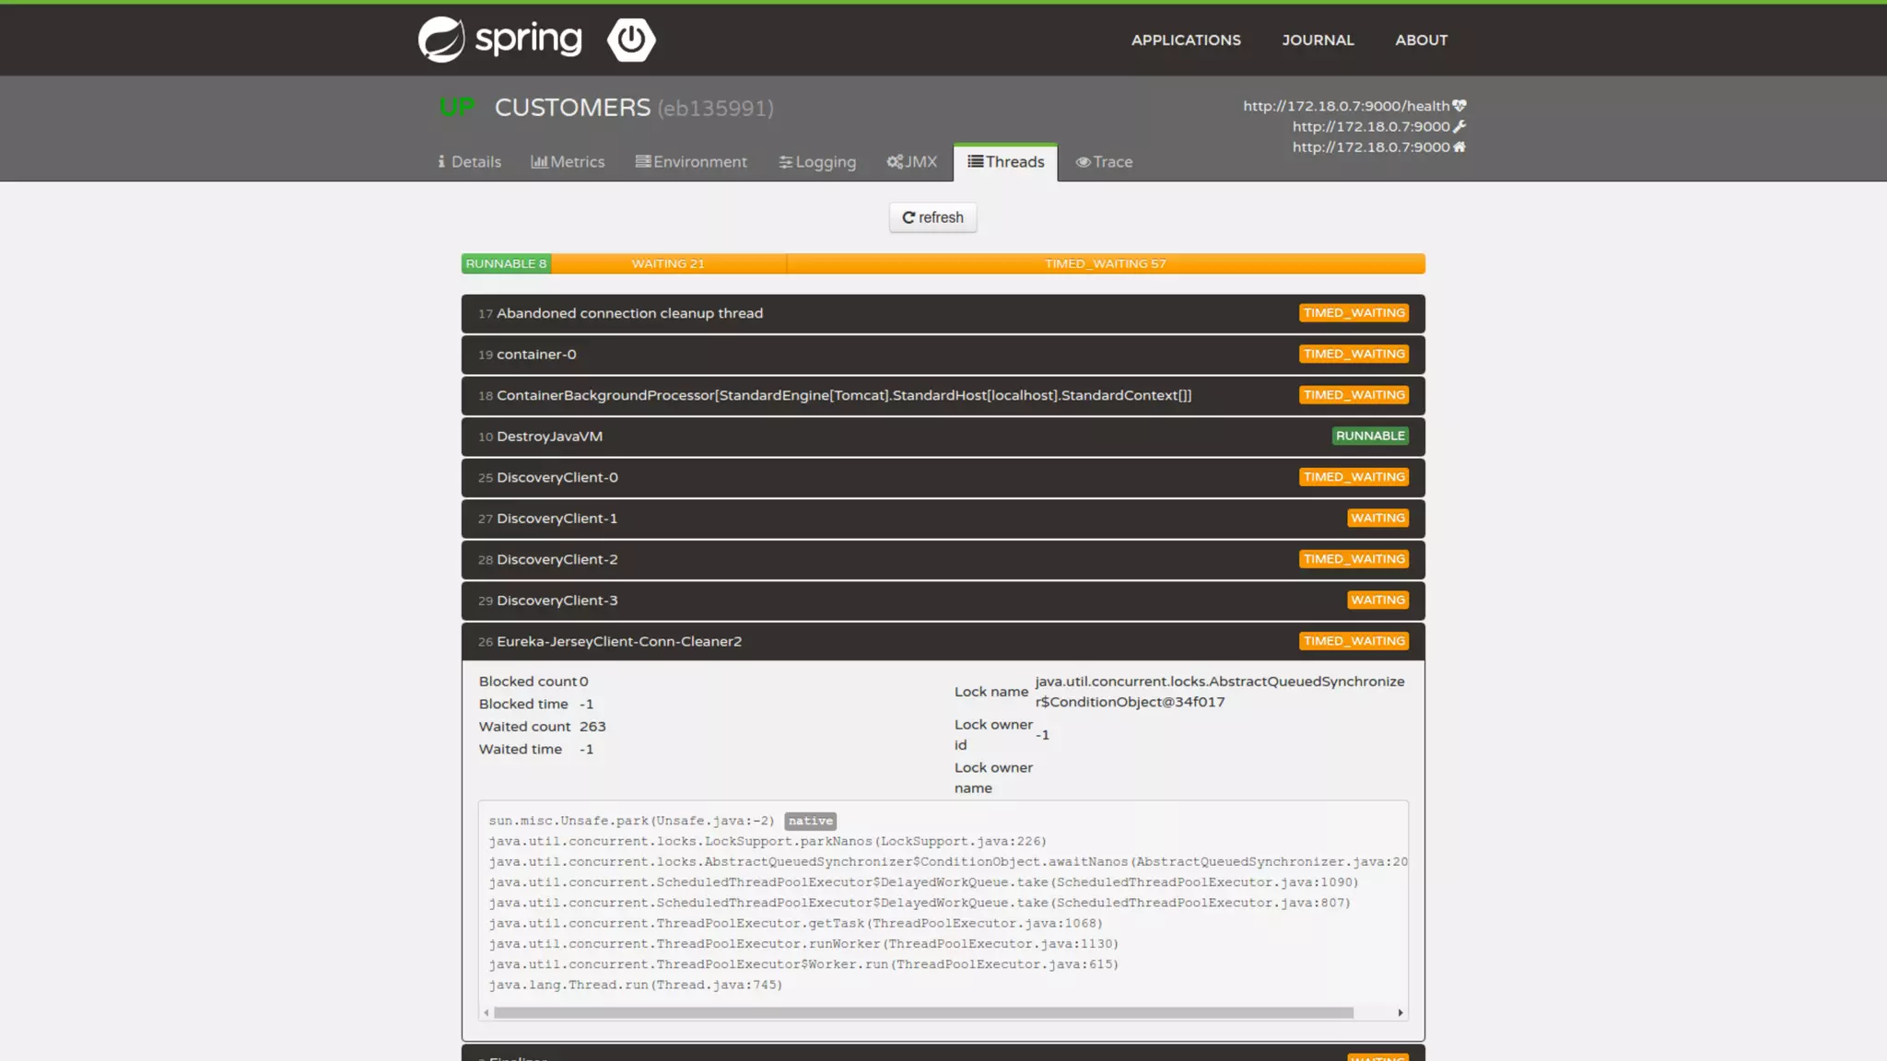Open the JOURNAL navigation link
This screenshot has width=1887, height=1061.
1318,40
